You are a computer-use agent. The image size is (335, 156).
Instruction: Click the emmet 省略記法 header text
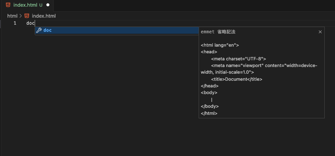[x=218, y=32]
